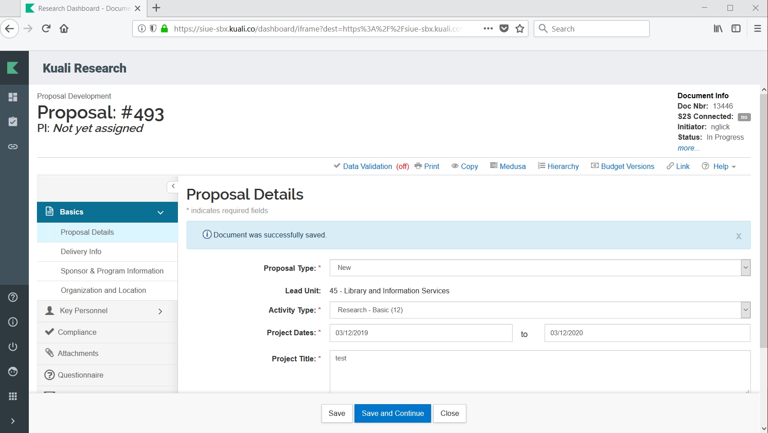Dismiss the successfully saved notification

[x=738, y=236]
